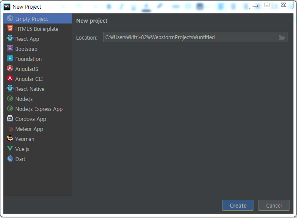297x218 pixels.
Task: Pick React App template label
Action: pos(27,39)
